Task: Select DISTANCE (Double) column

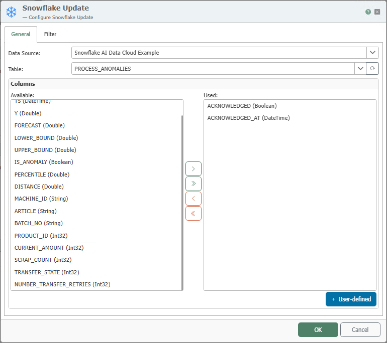Action: pyautogui.click(x=96, y=187)
